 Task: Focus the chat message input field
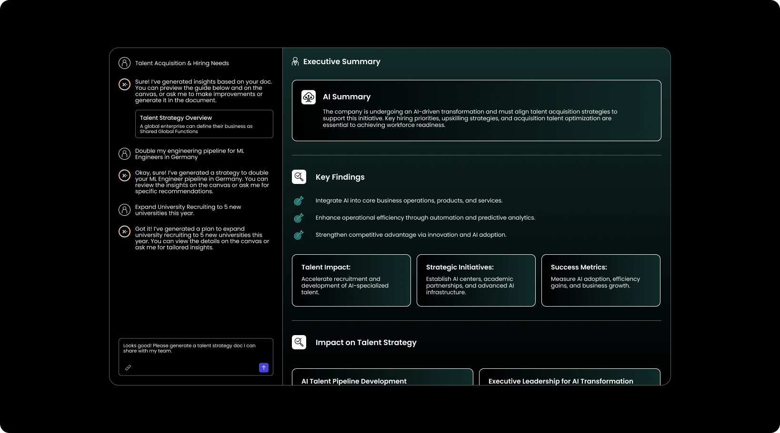click(196, 356)
